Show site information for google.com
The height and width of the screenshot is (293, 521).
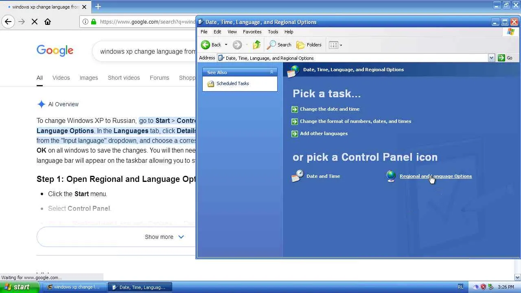point(85,22)
